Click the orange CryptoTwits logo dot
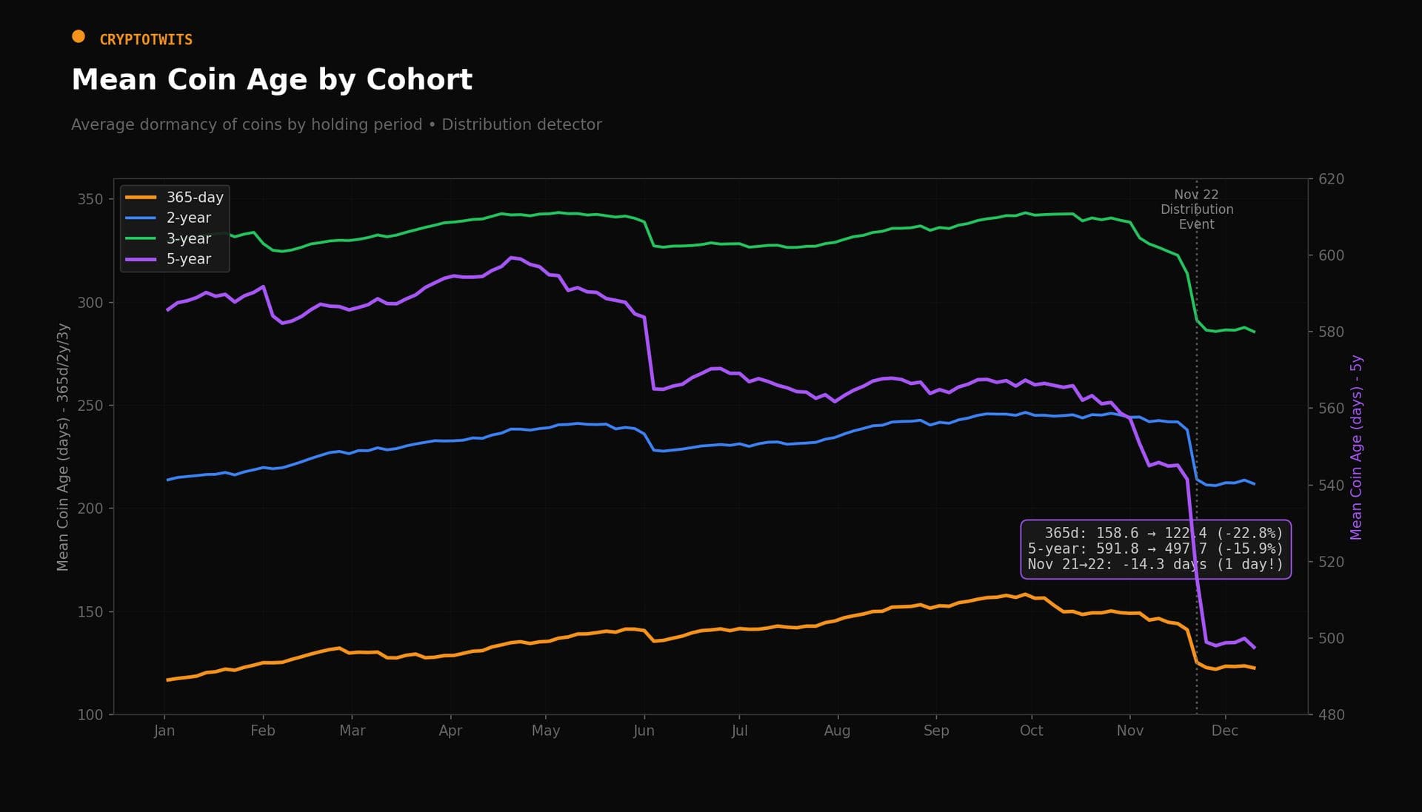The width and height of the screenshot is (1422, 812). point(79,36)
